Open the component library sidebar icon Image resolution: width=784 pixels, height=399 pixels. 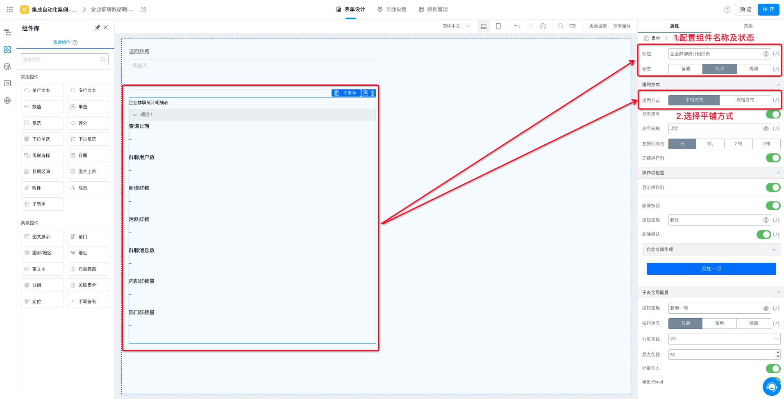pos(7,50)
